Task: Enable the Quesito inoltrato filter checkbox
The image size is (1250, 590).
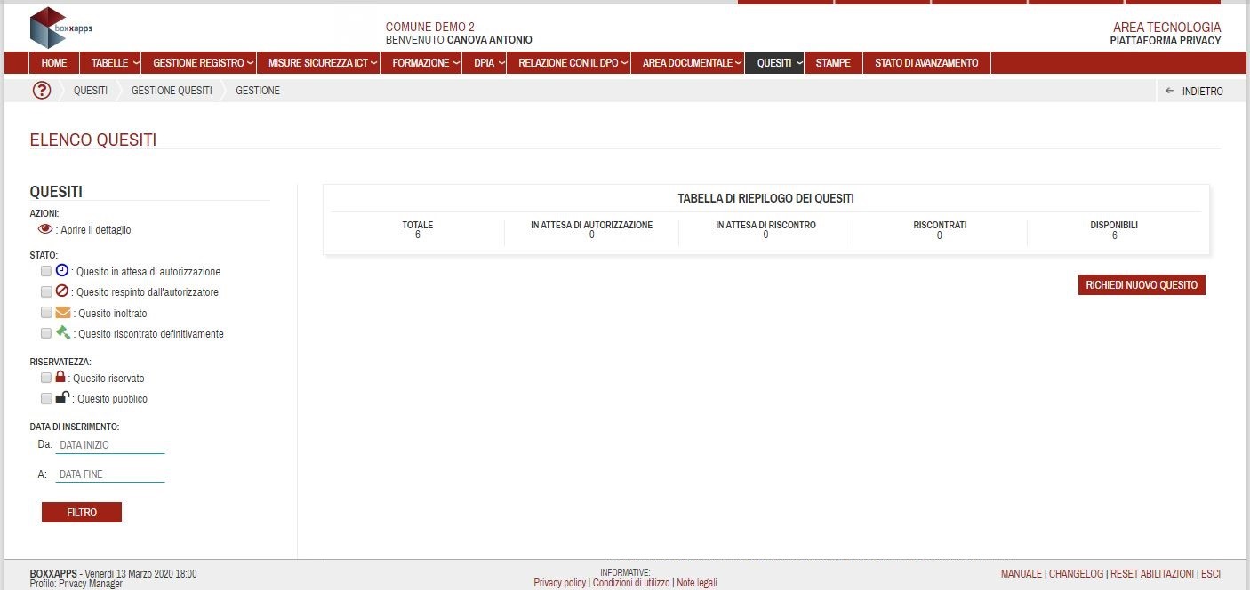Action: coord(46,313)
